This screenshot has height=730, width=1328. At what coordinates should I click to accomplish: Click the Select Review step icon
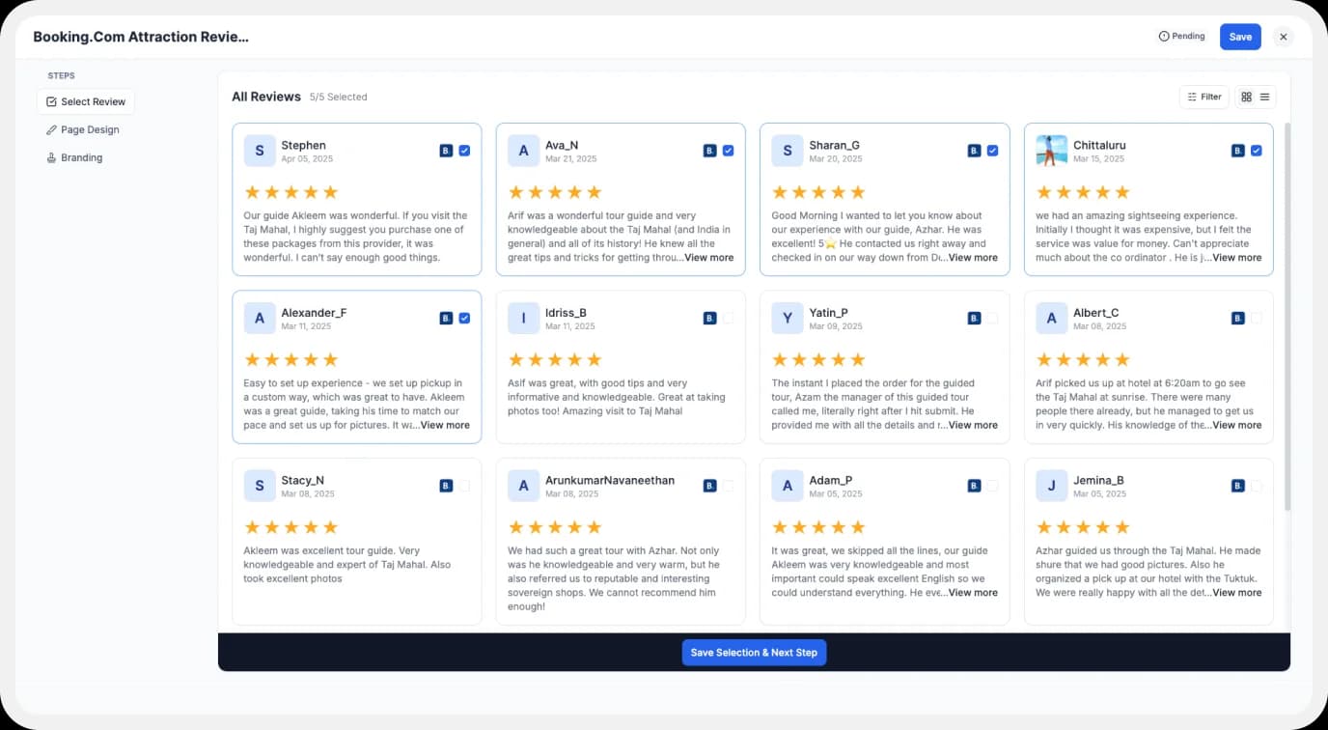tap(51, 100)
